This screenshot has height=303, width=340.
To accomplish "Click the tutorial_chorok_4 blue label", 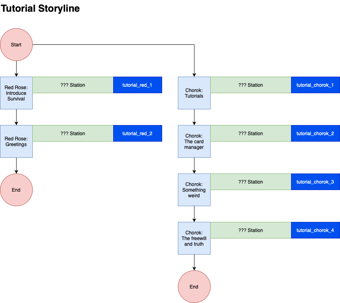I will [x=315, y=230].
